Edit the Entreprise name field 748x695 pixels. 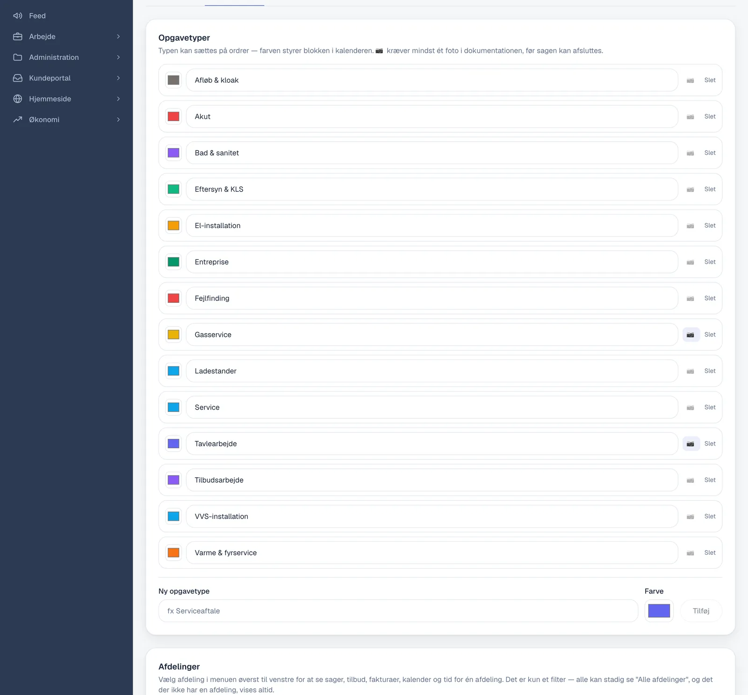tap(432, 262)
